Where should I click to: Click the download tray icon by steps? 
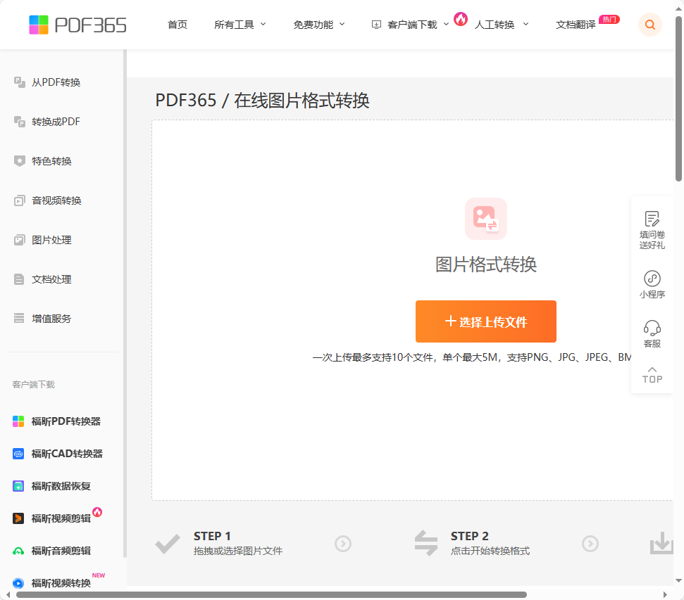pos(661,543)
